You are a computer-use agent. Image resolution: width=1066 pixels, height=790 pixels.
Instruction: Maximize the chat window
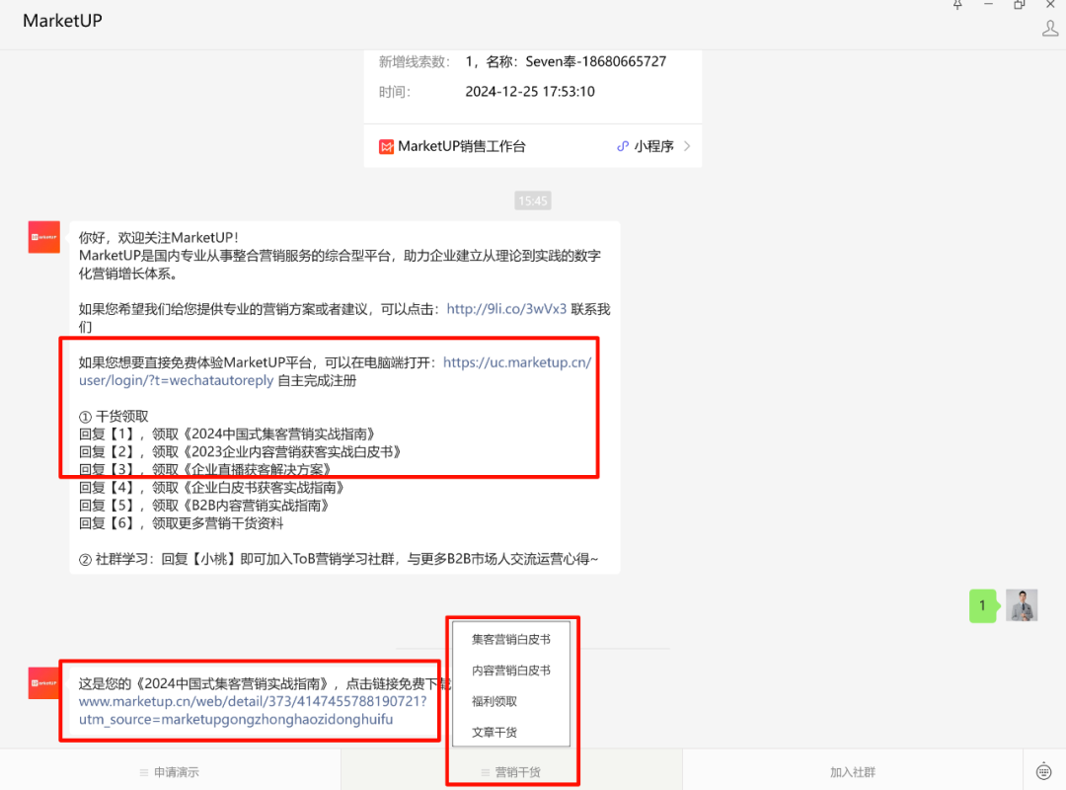1019,5
